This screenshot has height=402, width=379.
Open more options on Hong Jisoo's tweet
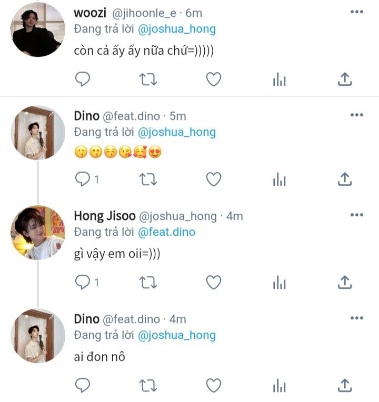pyautogui.click(x=357, y=215)
